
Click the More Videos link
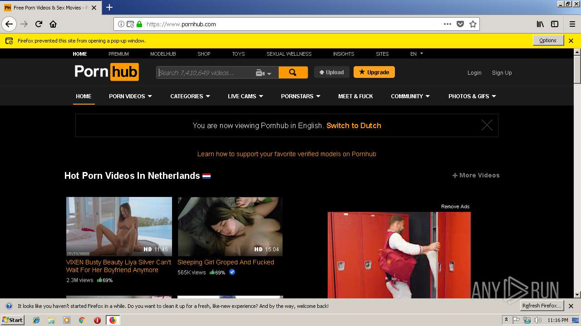click(476, 175)
